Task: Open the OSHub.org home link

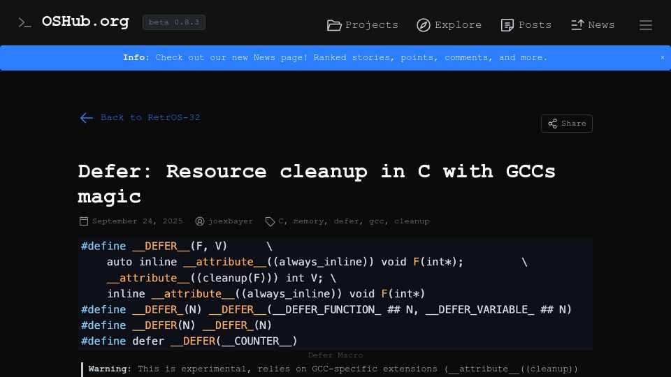Action: [85, 22]
